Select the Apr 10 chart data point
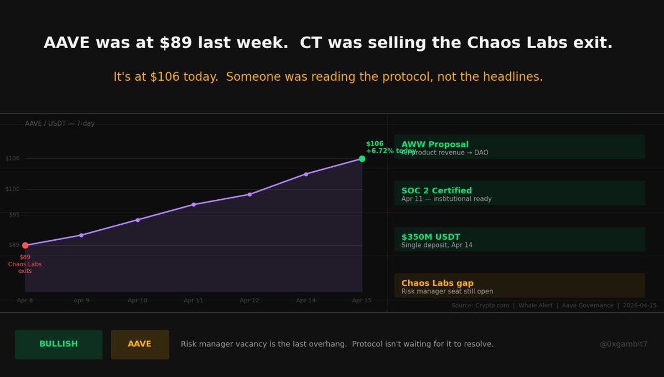This screenshot has height=377, width=664. click(x=138, y=220)
